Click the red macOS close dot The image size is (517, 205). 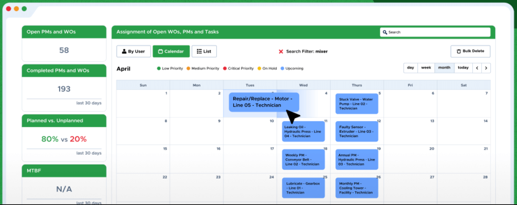tap(9, 9)
